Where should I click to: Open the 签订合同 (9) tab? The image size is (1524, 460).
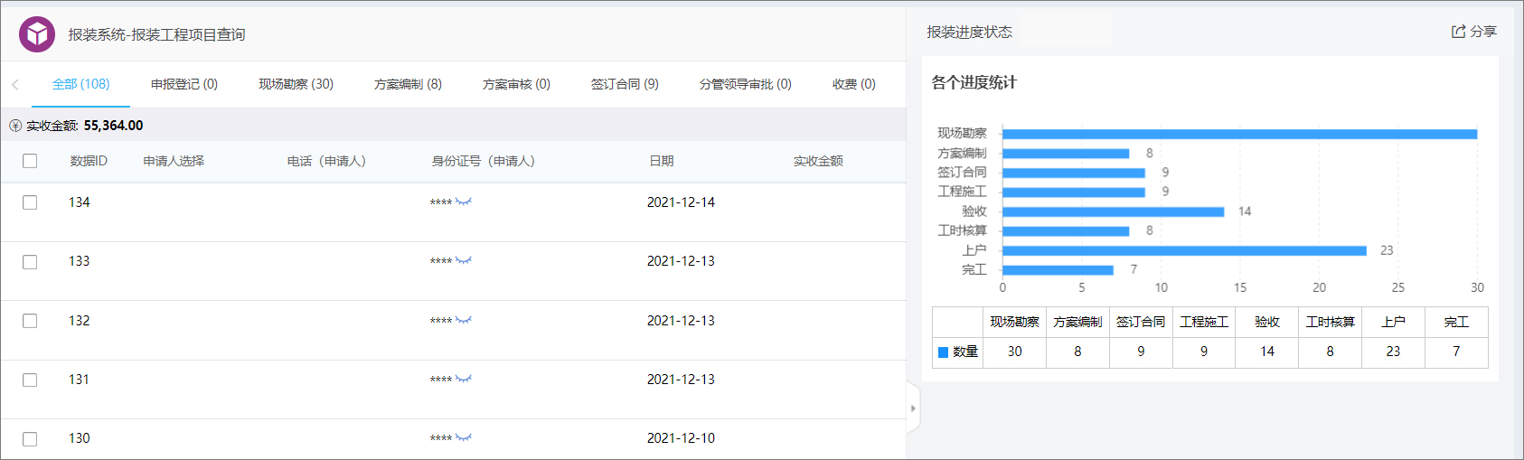pos(625,84)
